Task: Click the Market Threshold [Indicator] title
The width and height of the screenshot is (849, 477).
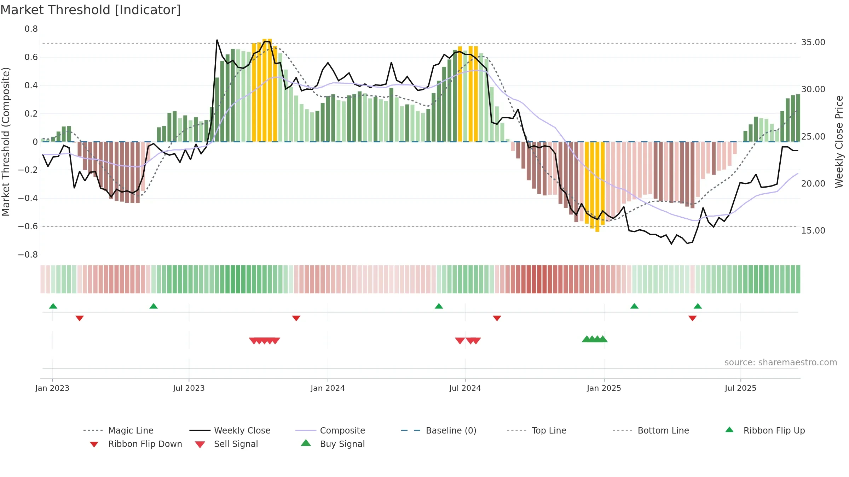Action: [x=91, y=10]
